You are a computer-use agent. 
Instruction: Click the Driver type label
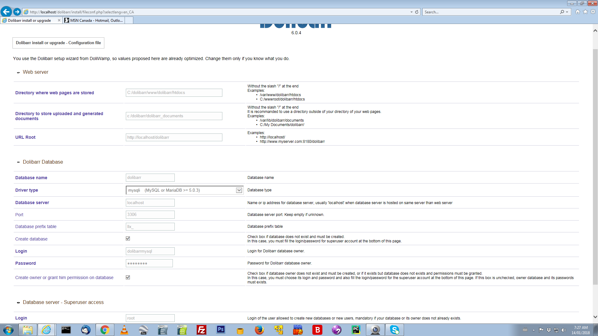click(26, 190)
